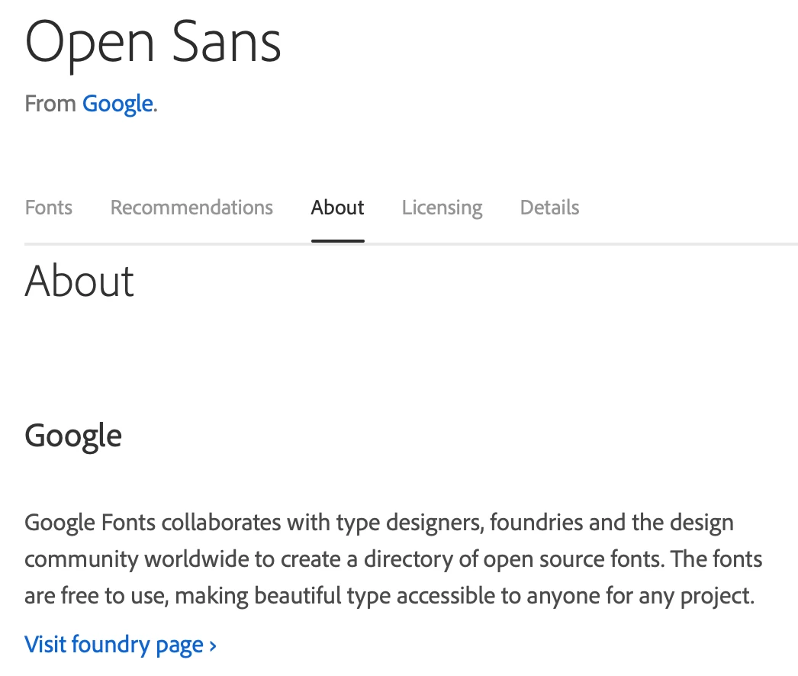The image size is (798, 676).
Task: Switch to the Recommendations tab
Action: pyautogui.click(x=191, y=208)
